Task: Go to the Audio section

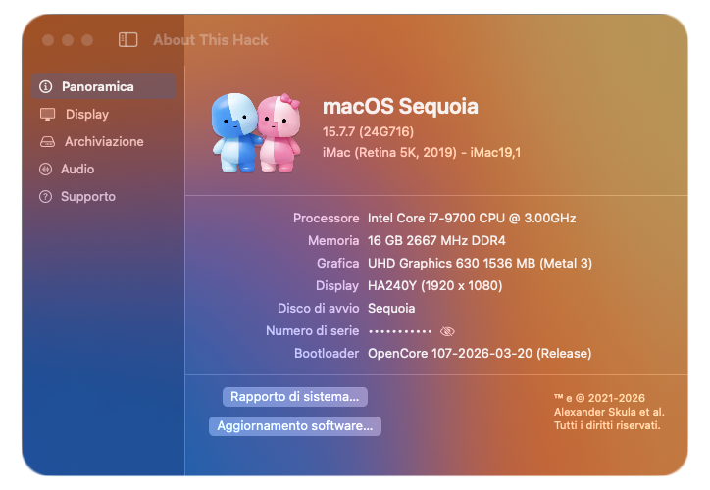Action: [77, 170]
